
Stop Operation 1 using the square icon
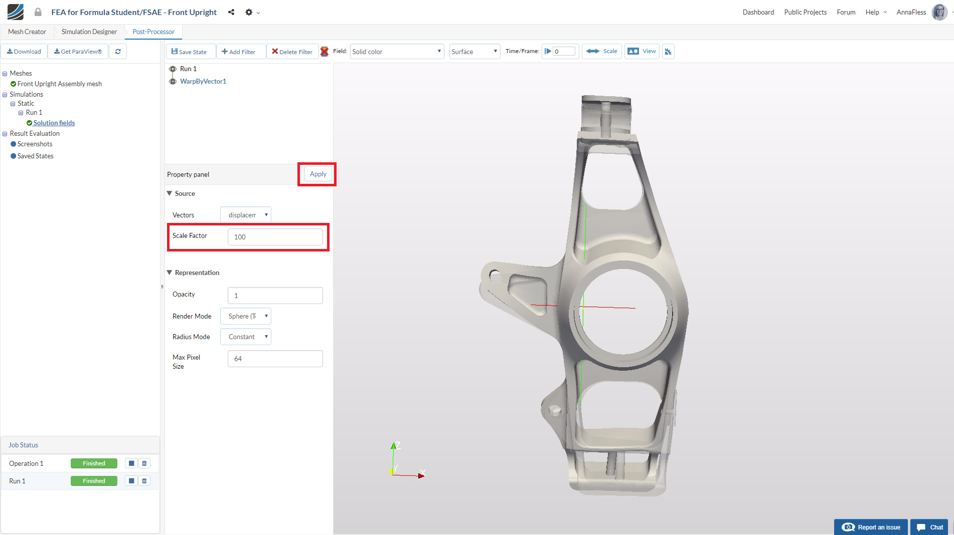point(131,463)
